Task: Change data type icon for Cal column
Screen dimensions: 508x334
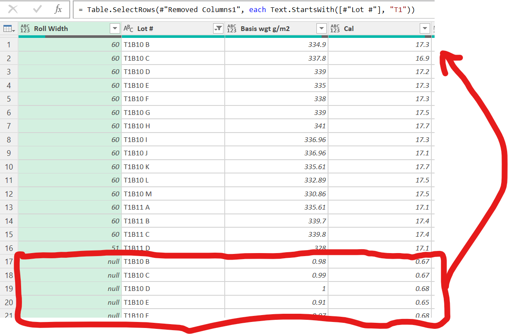Action: [x=335, y=28]
